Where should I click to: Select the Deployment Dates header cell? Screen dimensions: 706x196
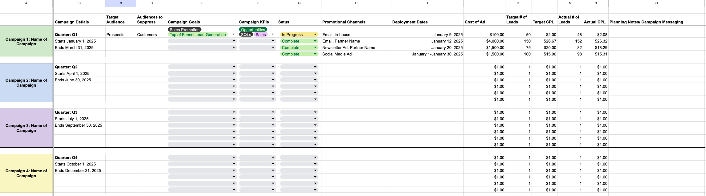[x=427, y=19]
